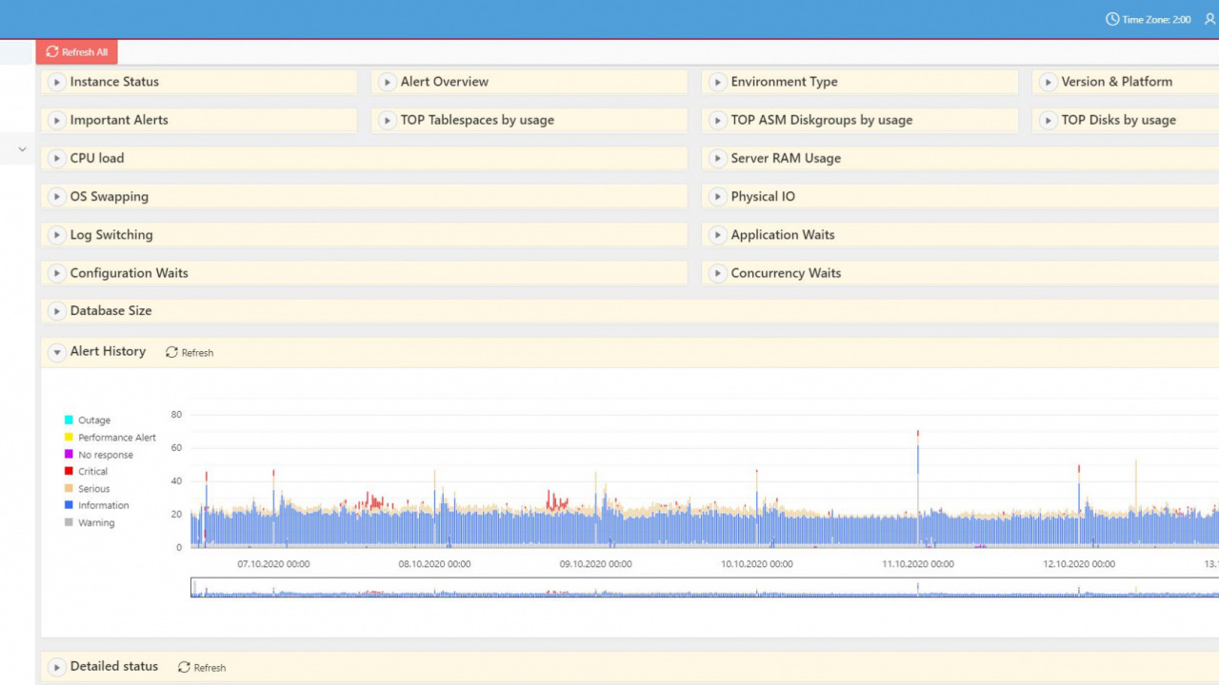Screen dimensions: 1219x685
Task: Open the Version & Platform header
Action: click(1116, 82)
